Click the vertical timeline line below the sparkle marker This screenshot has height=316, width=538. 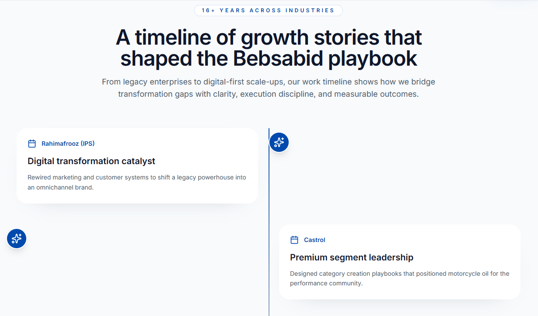pos(269,197)
